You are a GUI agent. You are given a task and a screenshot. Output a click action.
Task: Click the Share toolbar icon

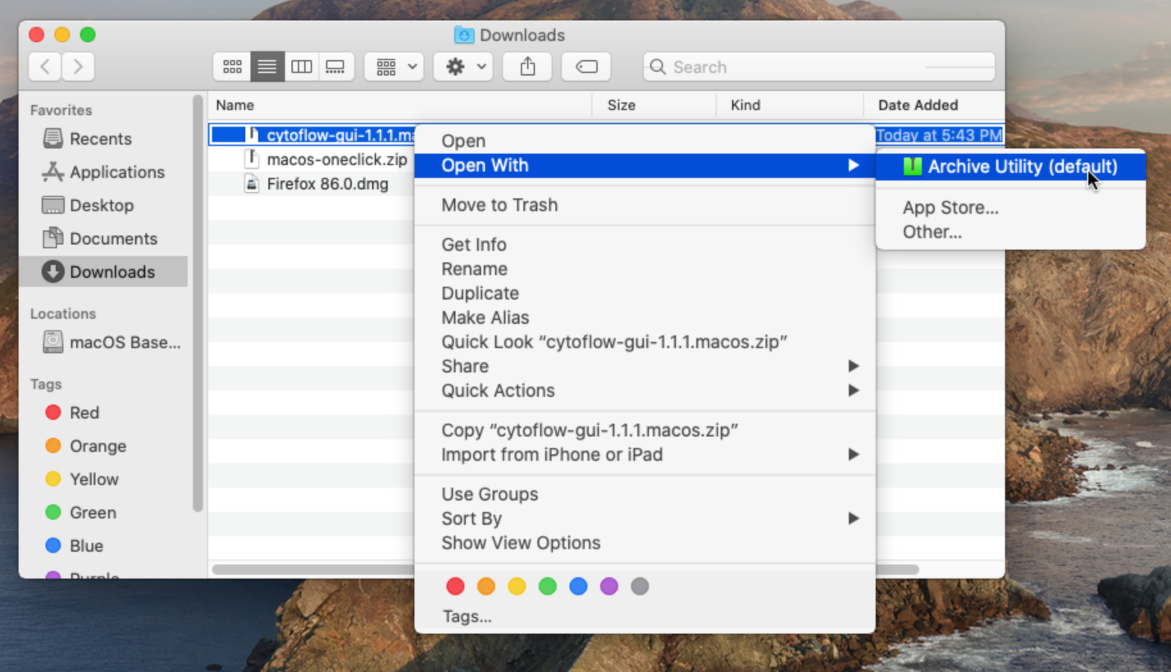tap(527, 67)
